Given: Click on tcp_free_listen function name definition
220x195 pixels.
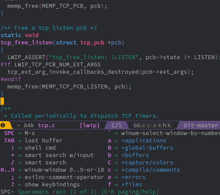Looking at the screenshot, I should coord(27,43).
